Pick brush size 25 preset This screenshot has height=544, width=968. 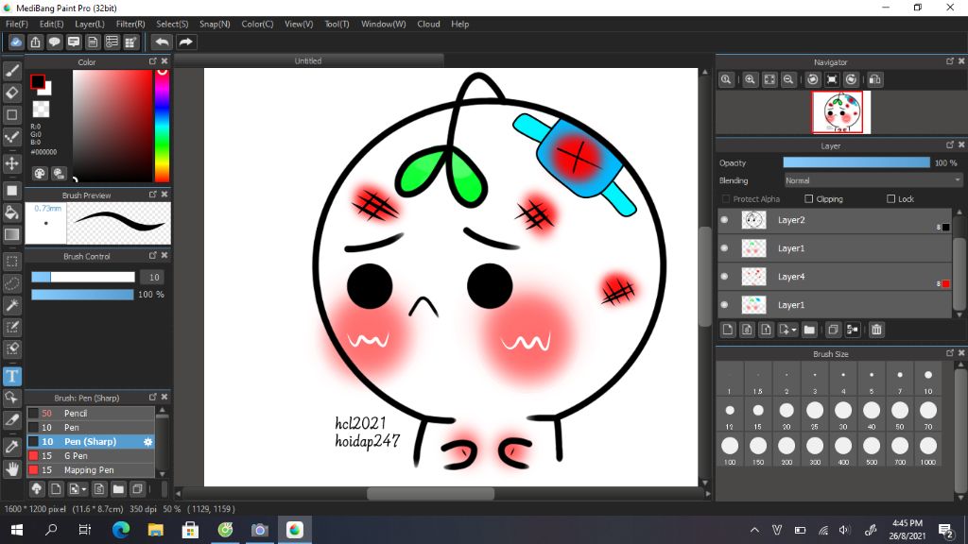[815, 414]
